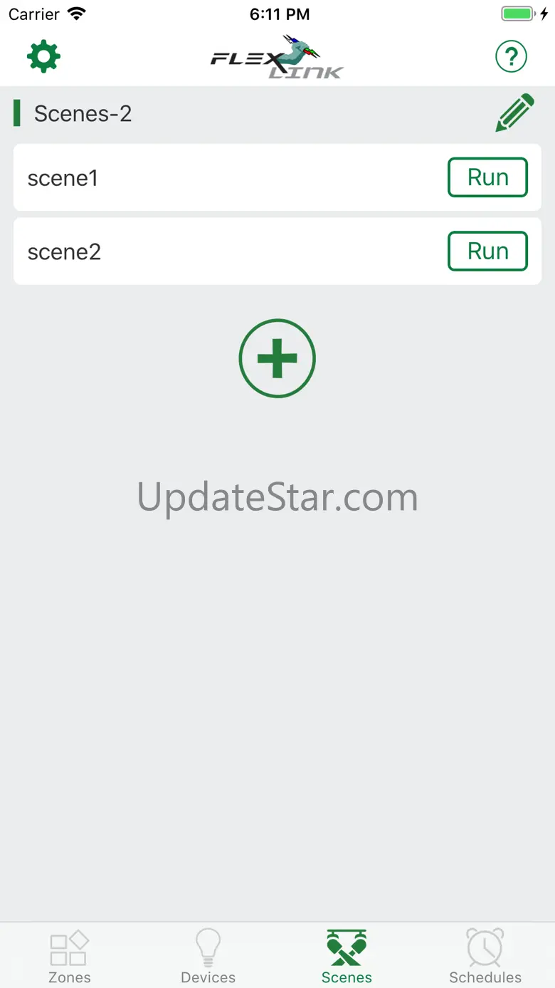Tap the Devices light bulb icon

point(208,947)
